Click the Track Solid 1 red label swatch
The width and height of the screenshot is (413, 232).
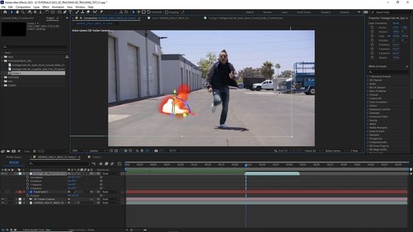pos(20,192)
